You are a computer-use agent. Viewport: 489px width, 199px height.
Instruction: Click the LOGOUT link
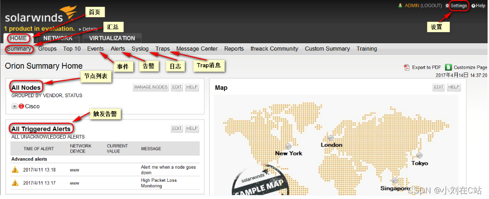(431, 6)
